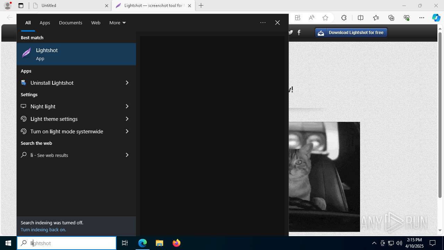Close the Lightshot browser tab
This screenshot has height=250, width=444.
click(x=189, y=6)
